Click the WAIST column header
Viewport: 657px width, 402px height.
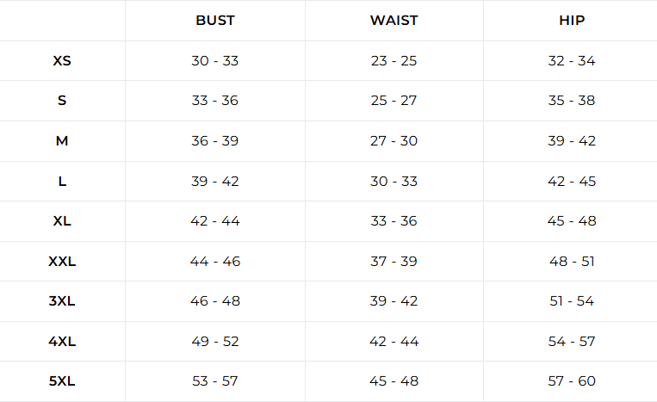pos(394,20)
